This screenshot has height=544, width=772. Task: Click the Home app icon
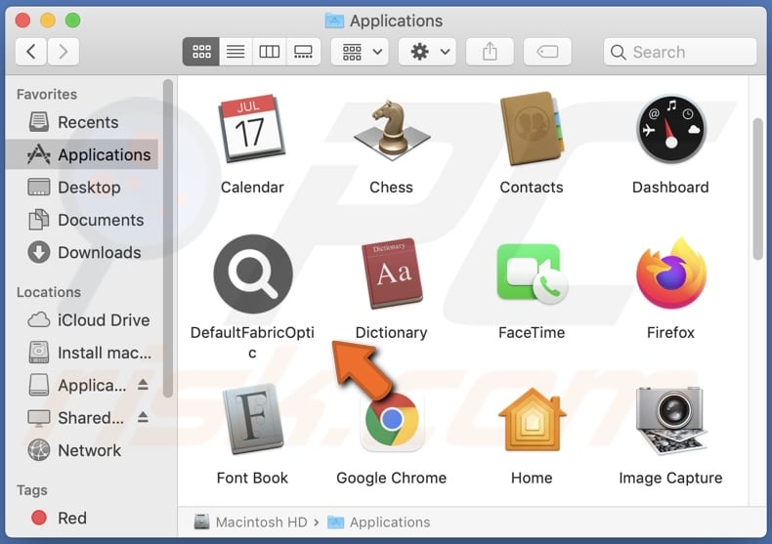532,419
